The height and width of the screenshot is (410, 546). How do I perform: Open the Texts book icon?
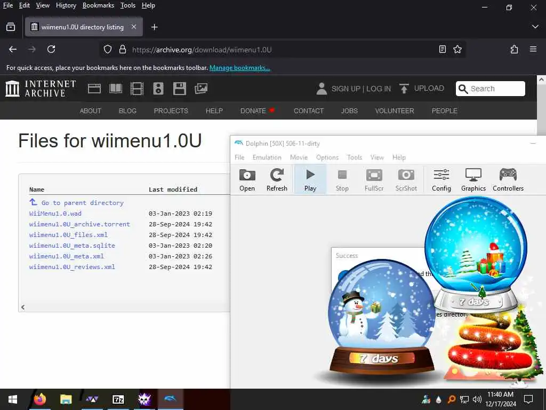point(116,89)
